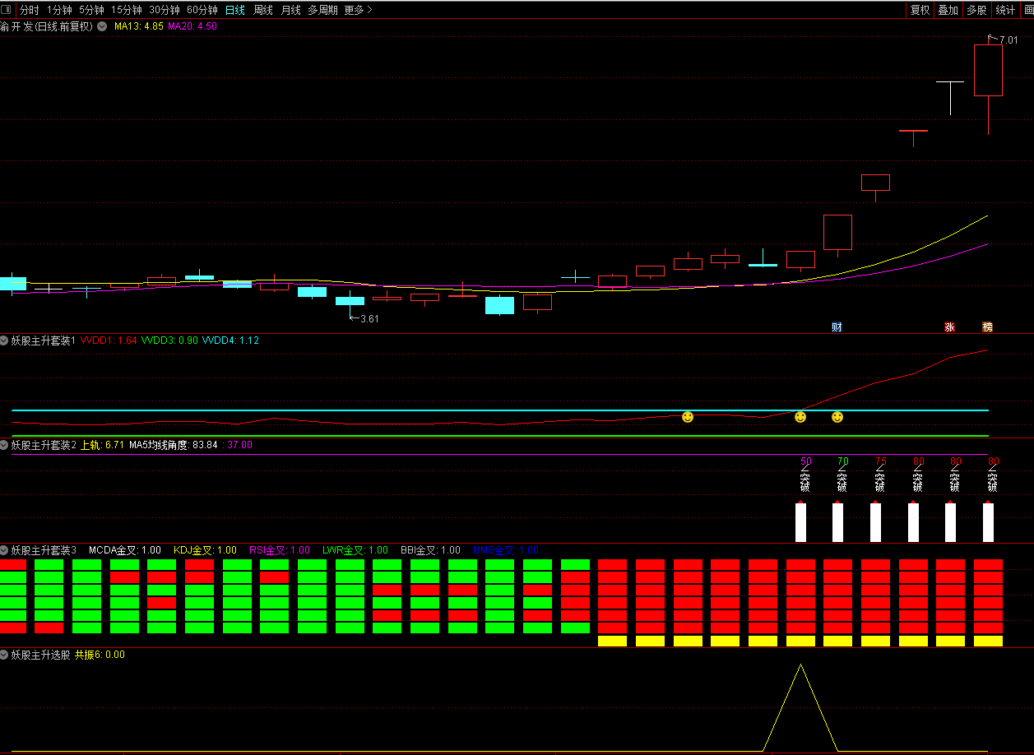Click the WDD4: 1.12 value
The height and width of the screenshot is (755, 1034).
[230, 340]
